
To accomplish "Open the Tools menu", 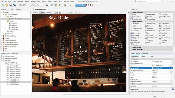I will [x=60, y=1].
